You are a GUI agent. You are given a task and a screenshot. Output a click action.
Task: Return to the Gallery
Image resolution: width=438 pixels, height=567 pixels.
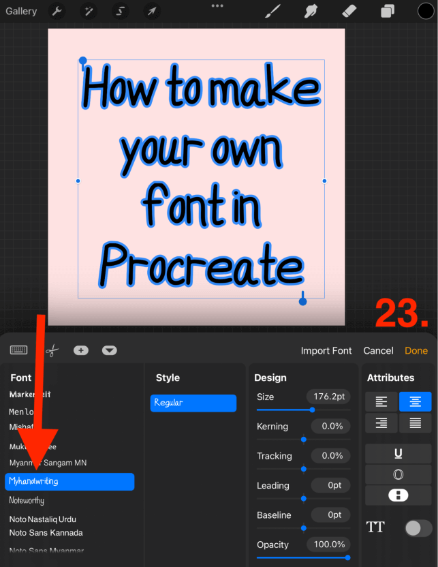click(x=21, y=11)
